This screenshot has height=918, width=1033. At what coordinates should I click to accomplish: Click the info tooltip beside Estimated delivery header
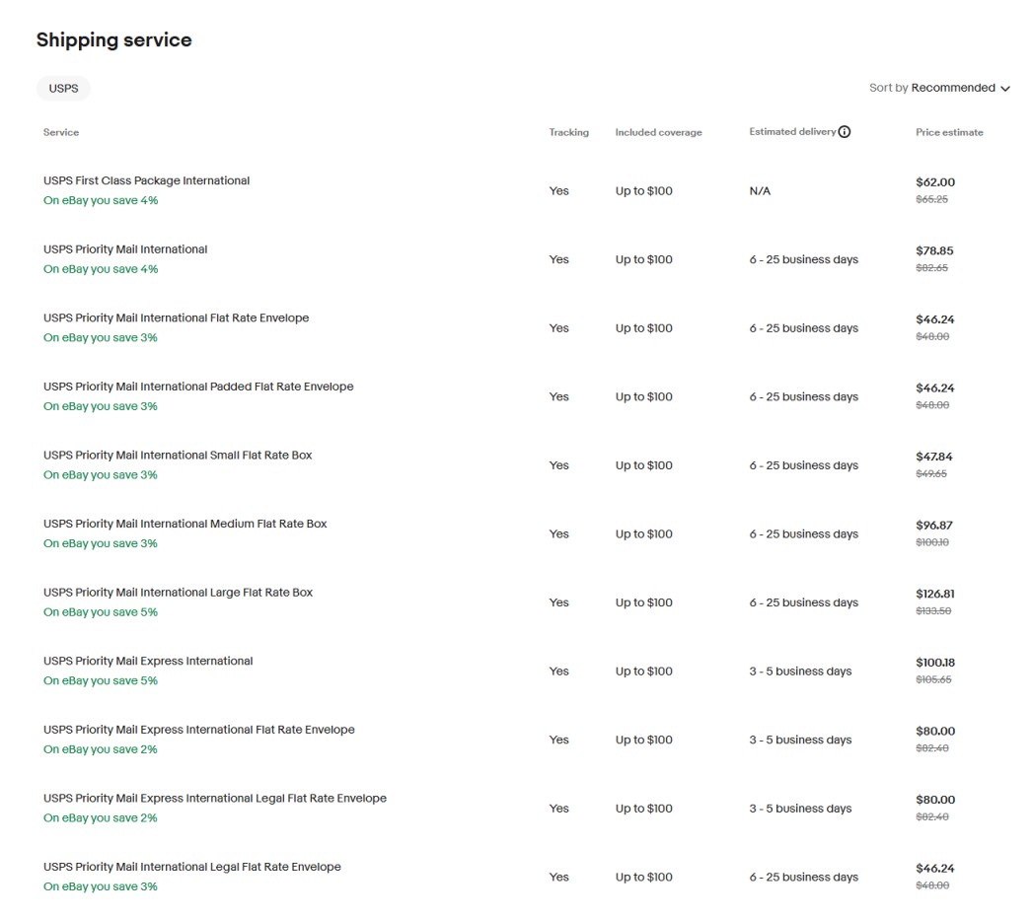coord(846,130)
